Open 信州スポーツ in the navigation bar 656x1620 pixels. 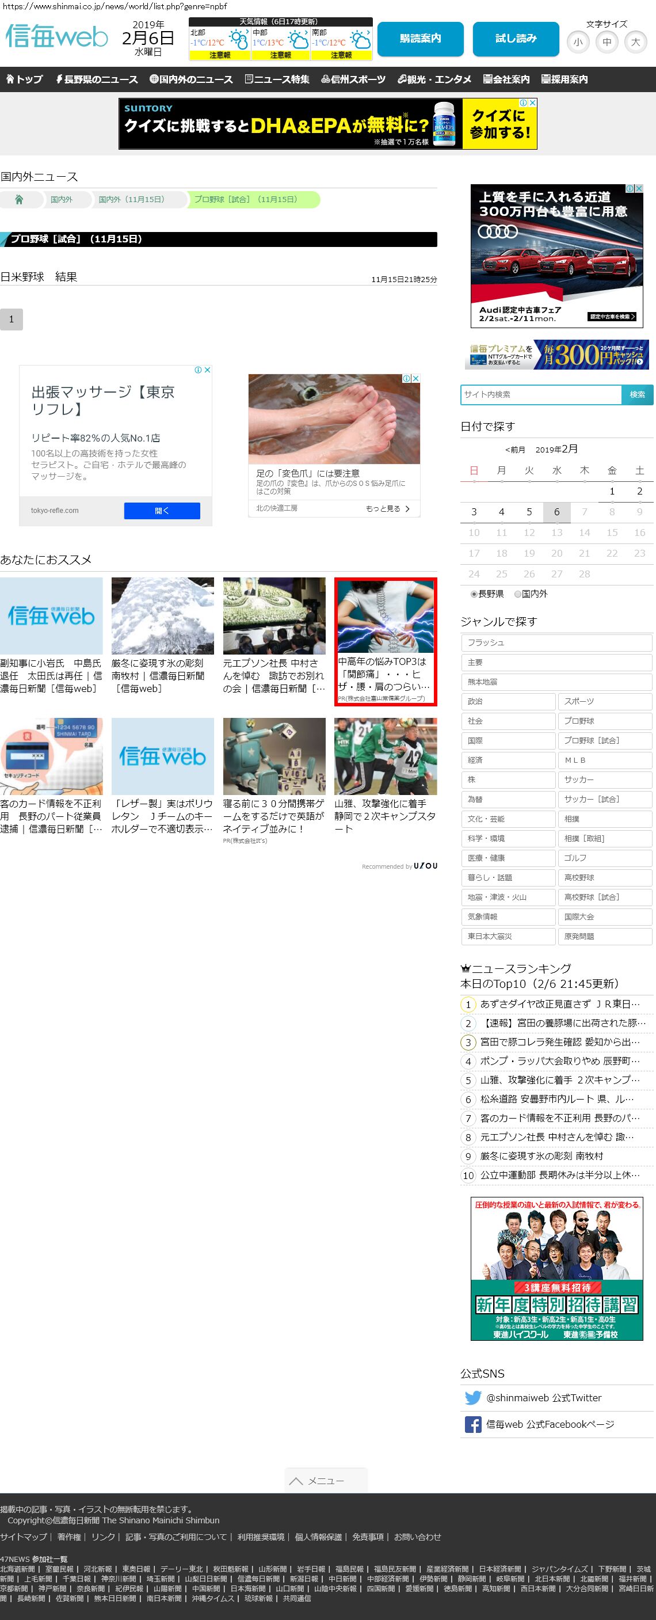(353, 79)
